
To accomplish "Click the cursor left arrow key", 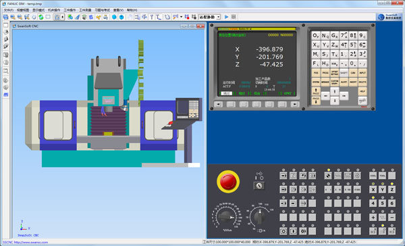I will (x=325, y=96).
